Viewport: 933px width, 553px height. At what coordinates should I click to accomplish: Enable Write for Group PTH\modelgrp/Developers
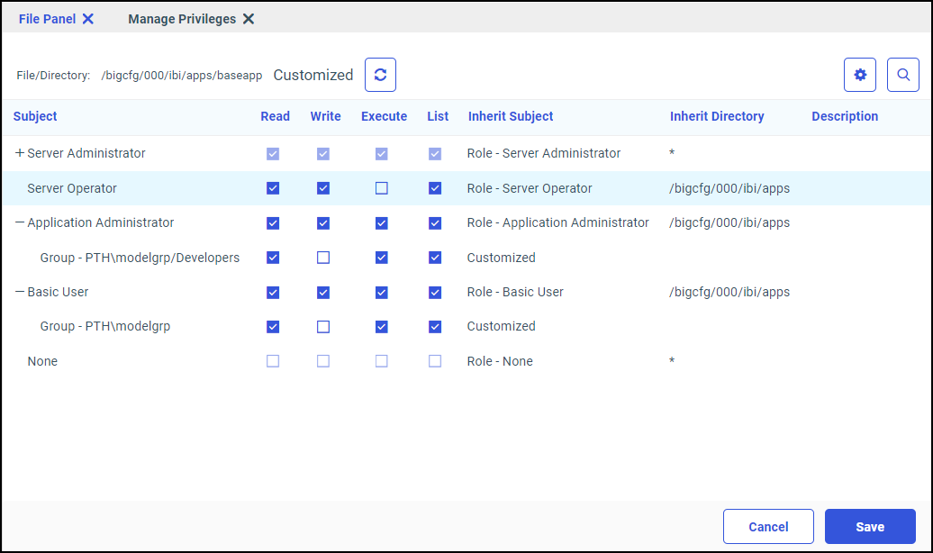[x=325, y=258]
